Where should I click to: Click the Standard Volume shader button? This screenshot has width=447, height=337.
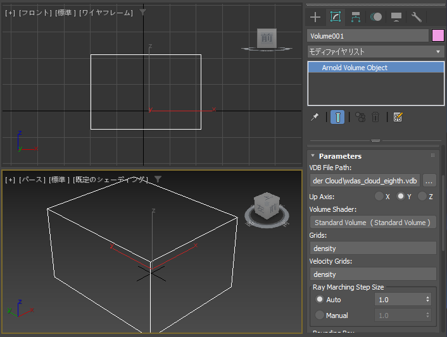[x=372, y=223]
